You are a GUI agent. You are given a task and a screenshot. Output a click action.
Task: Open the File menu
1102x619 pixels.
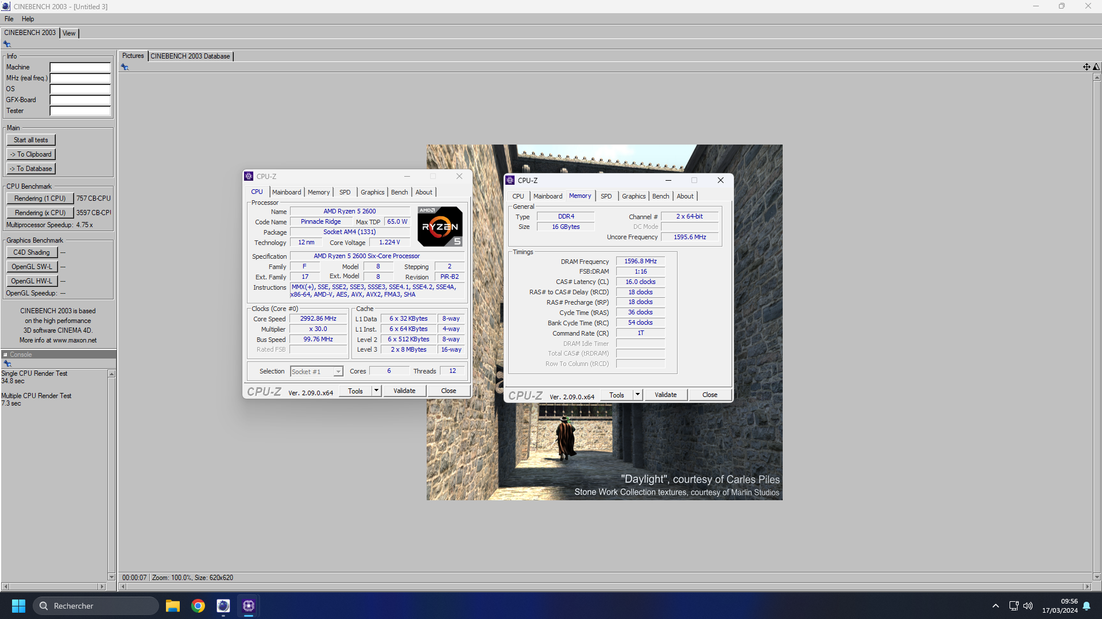(x=9, y=19)
